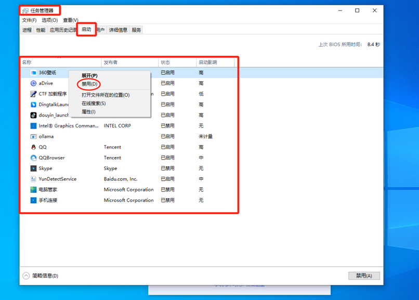Open the 选项(O) menu
Viewport: 419px width, 300px height.
(50, 20)
